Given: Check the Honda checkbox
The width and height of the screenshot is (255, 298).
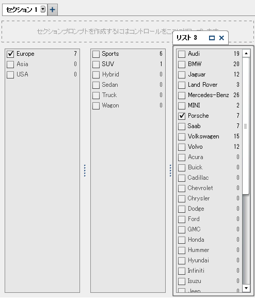Looking at the screenshot, I should pyautogui.click(x=182, y=240).
